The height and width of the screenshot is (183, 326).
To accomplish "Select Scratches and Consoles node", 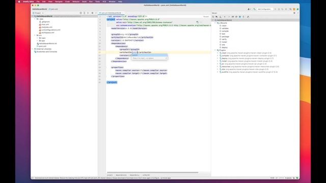I will 45,52.
